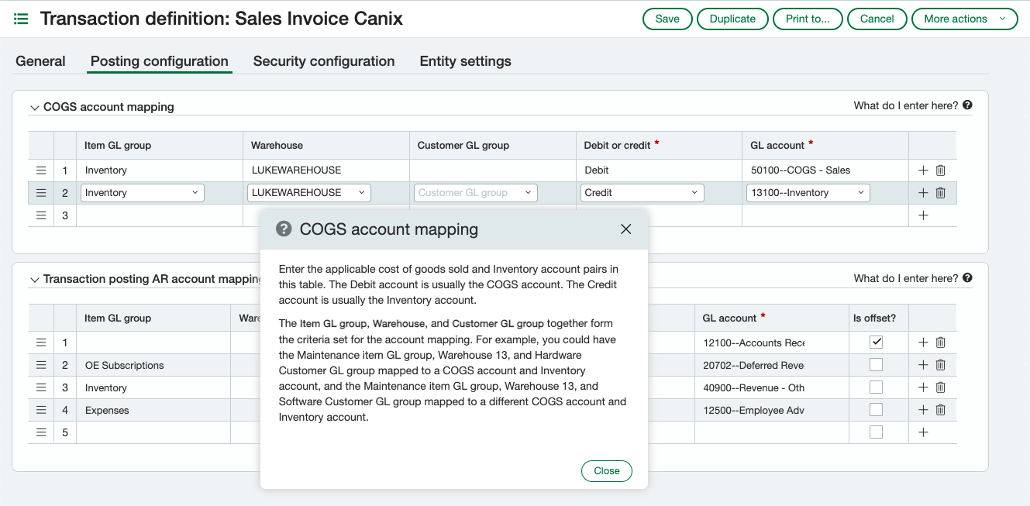Check Is offset for Employee Advances row
Screen dimensions: 1030x506
tap(876, 410)
